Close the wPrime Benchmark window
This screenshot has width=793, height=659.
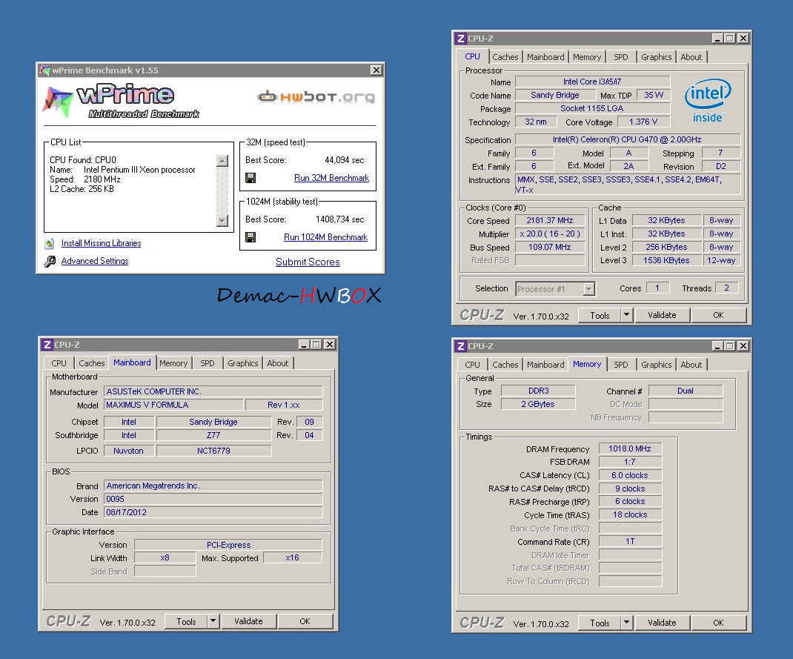(x=376, y=70)
